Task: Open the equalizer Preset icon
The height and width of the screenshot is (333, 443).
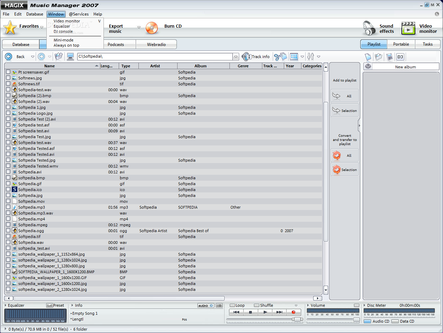Action: pyautogui.click(x=49, y=305)
